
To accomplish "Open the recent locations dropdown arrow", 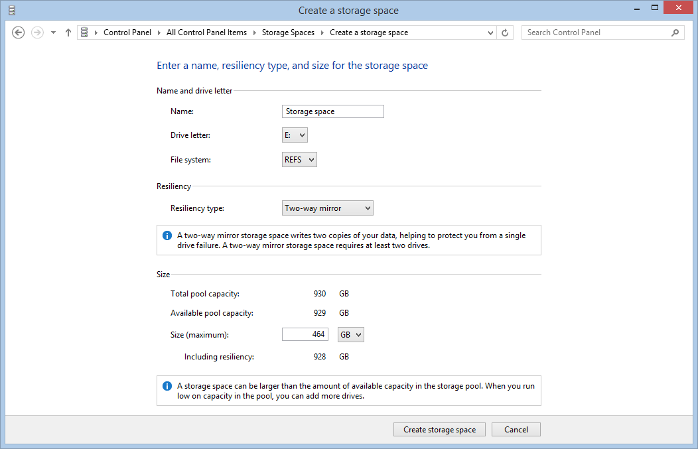I will (x=53, y=32).
